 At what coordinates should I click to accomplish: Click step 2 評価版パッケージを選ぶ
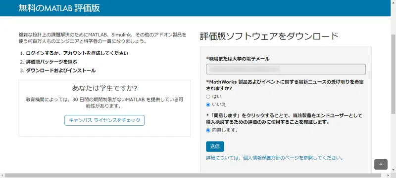point(51,62)
